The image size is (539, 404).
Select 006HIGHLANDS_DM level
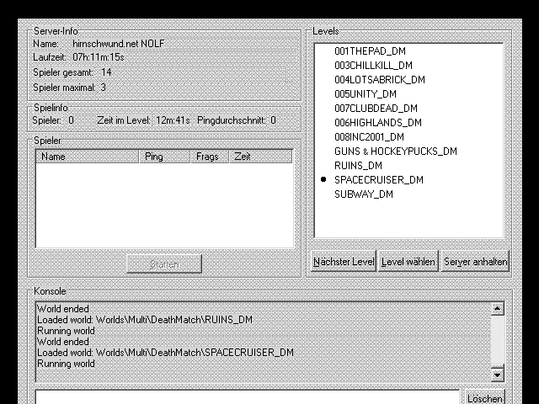click(x=378, y=123)
